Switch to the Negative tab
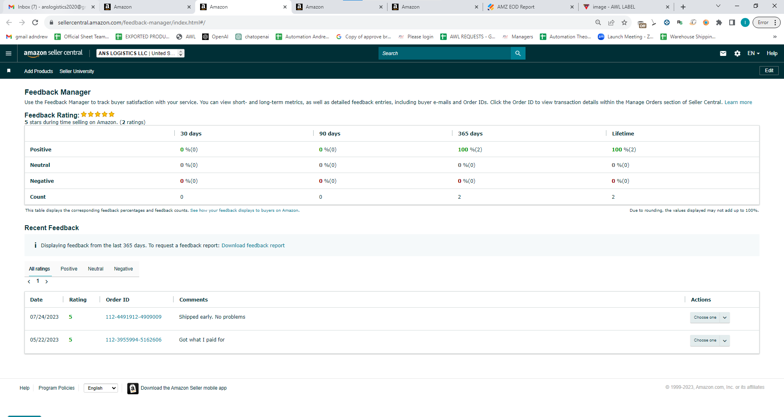Viewport: 784px width, 417px height. 123,269
